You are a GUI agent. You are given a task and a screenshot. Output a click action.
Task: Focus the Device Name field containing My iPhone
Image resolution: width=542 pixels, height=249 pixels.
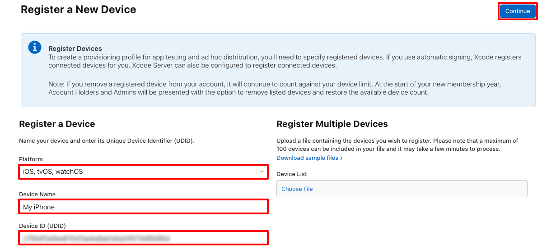[143, 207]
